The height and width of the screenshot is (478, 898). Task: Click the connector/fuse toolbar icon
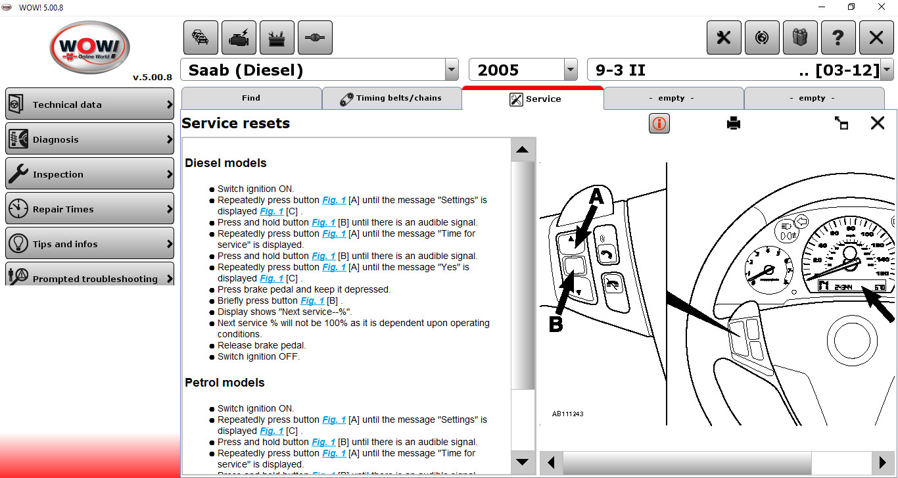click(x=315, y=37)
